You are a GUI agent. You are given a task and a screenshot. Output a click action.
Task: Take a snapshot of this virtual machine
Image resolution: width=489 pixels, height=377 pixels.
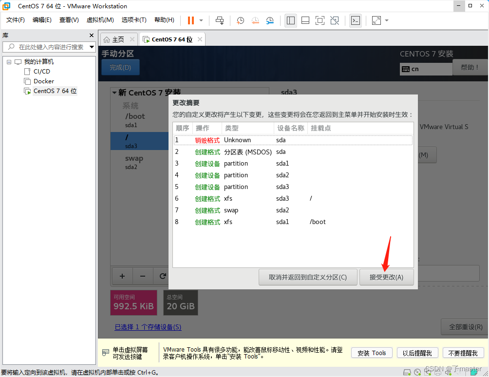tap(240, 20)
